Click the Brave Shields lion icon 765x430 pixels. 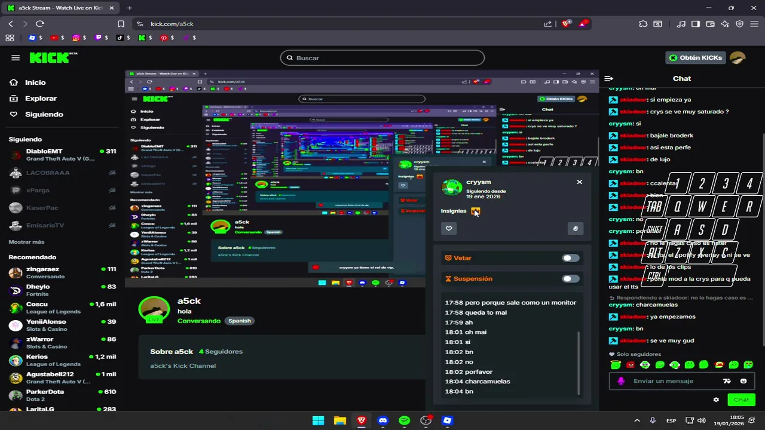tap(566, 24)
